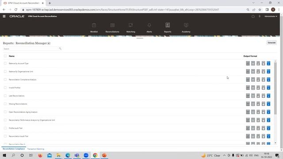This screenshot has width=283, height=159.
Task: Select the EPM Cloud Account Reconciliation browser tab
Action: [x=23, y=3]
